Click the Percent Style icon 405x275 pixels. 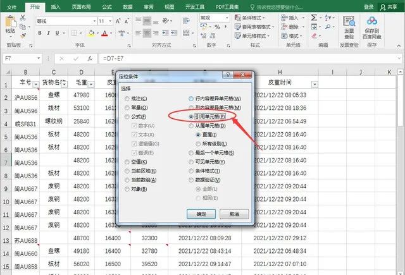tap(217, 27)
